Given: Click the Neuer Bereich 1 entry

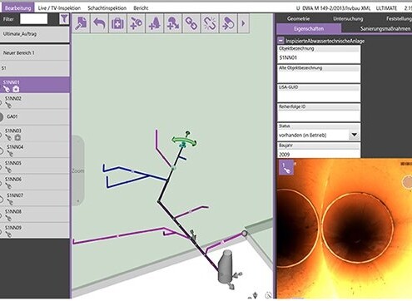Looking at the screenshot, I should click(35, 52).
